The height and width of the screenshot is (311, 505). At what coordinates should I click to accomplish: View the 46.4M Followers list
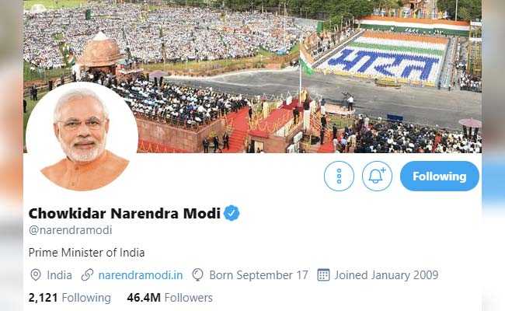click(x=169, y=298)
